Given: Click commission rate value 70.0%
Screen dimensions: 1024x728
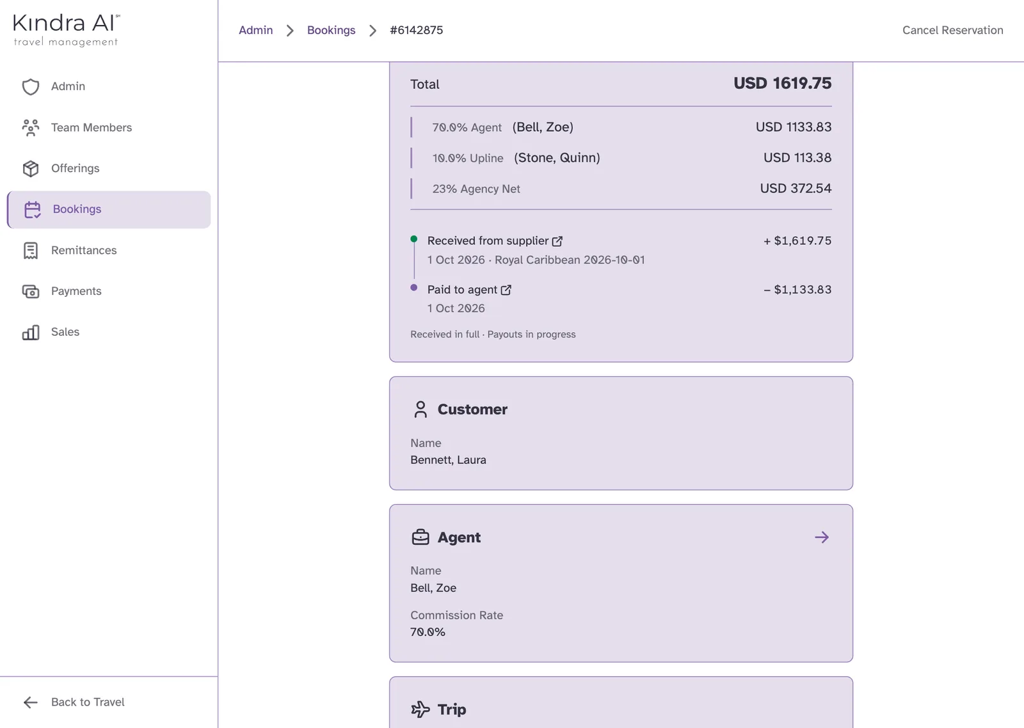Looking at the screenshot, I should [x=428, y=632].
